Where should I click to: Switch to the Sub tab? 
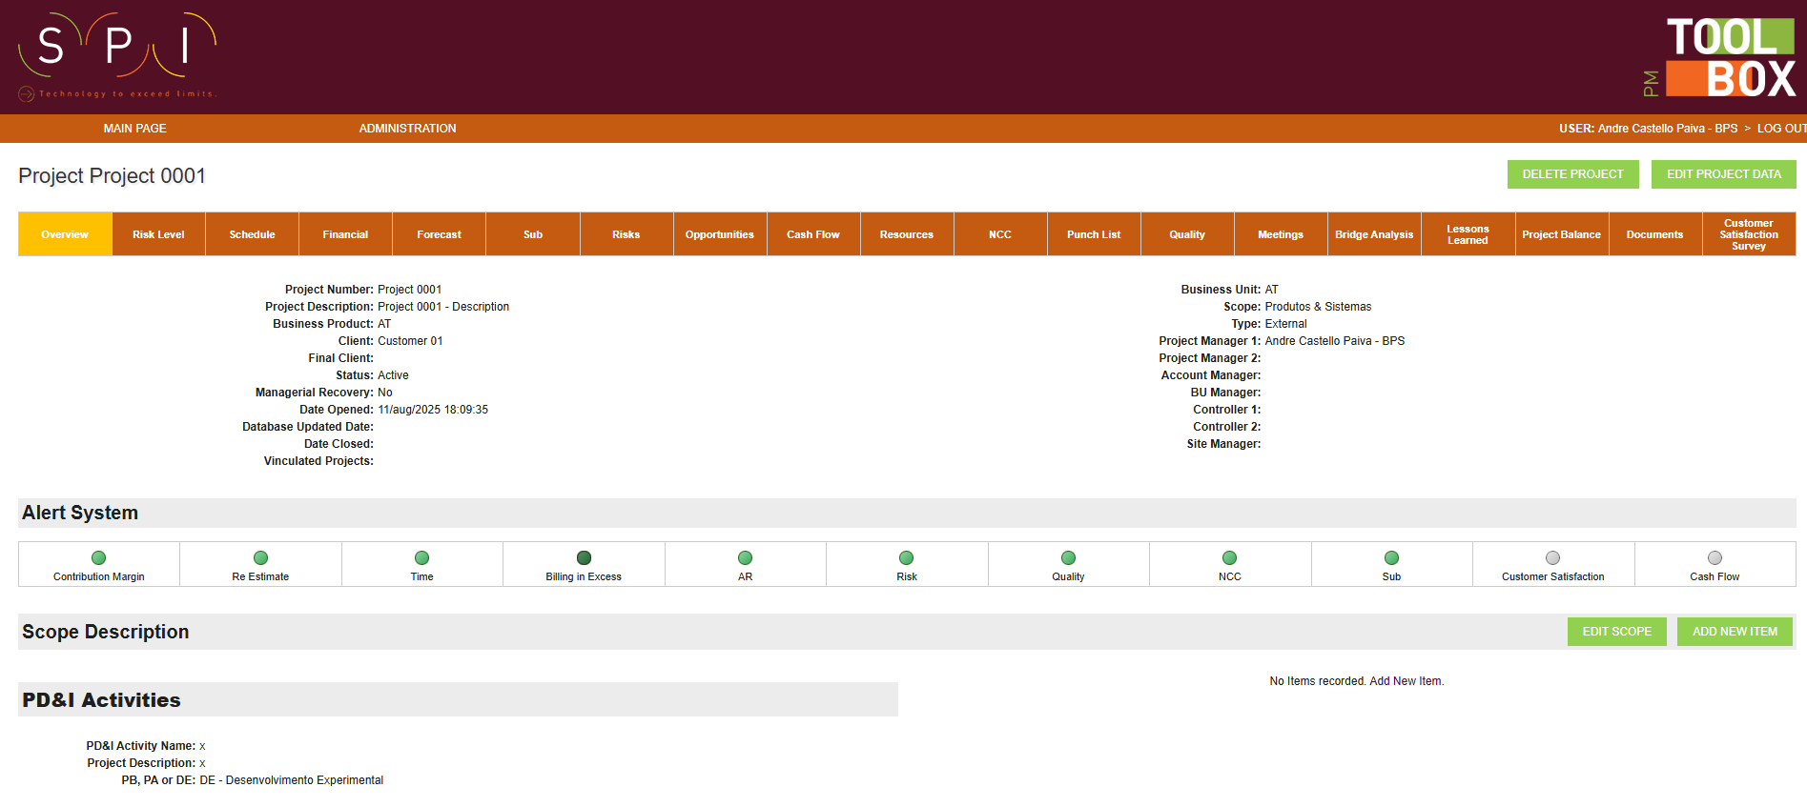(533, 234)
